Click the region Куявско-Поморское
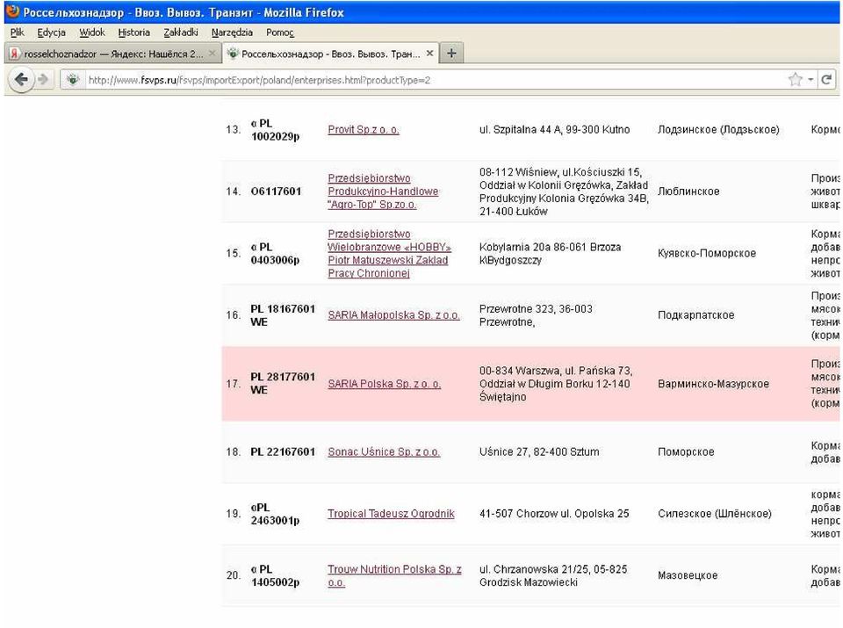 (x=706, y=253)
